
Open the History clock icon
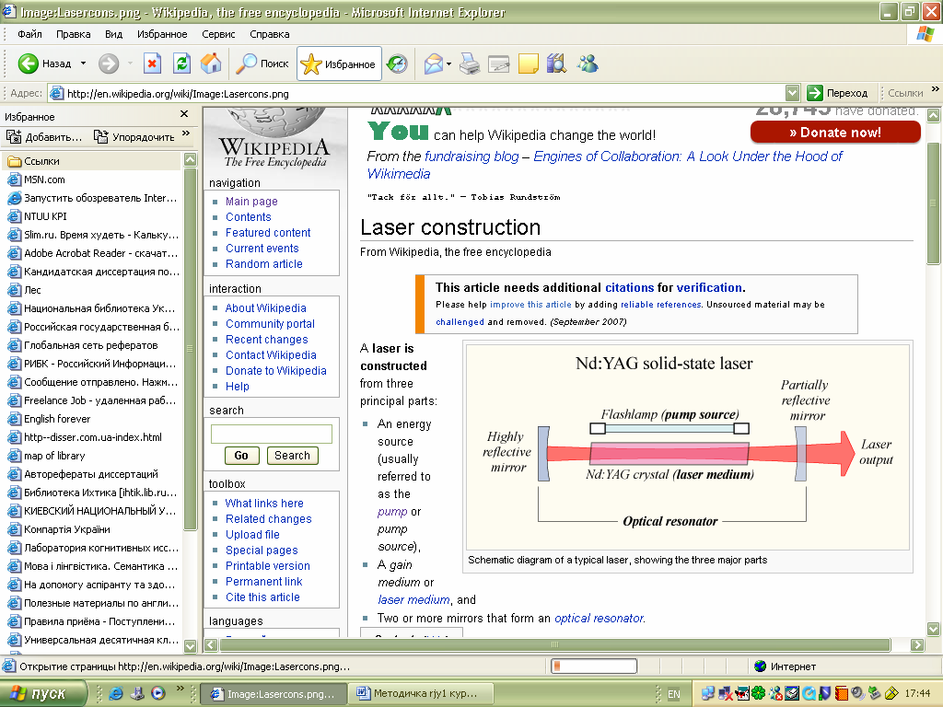click(x=397, y=64)
